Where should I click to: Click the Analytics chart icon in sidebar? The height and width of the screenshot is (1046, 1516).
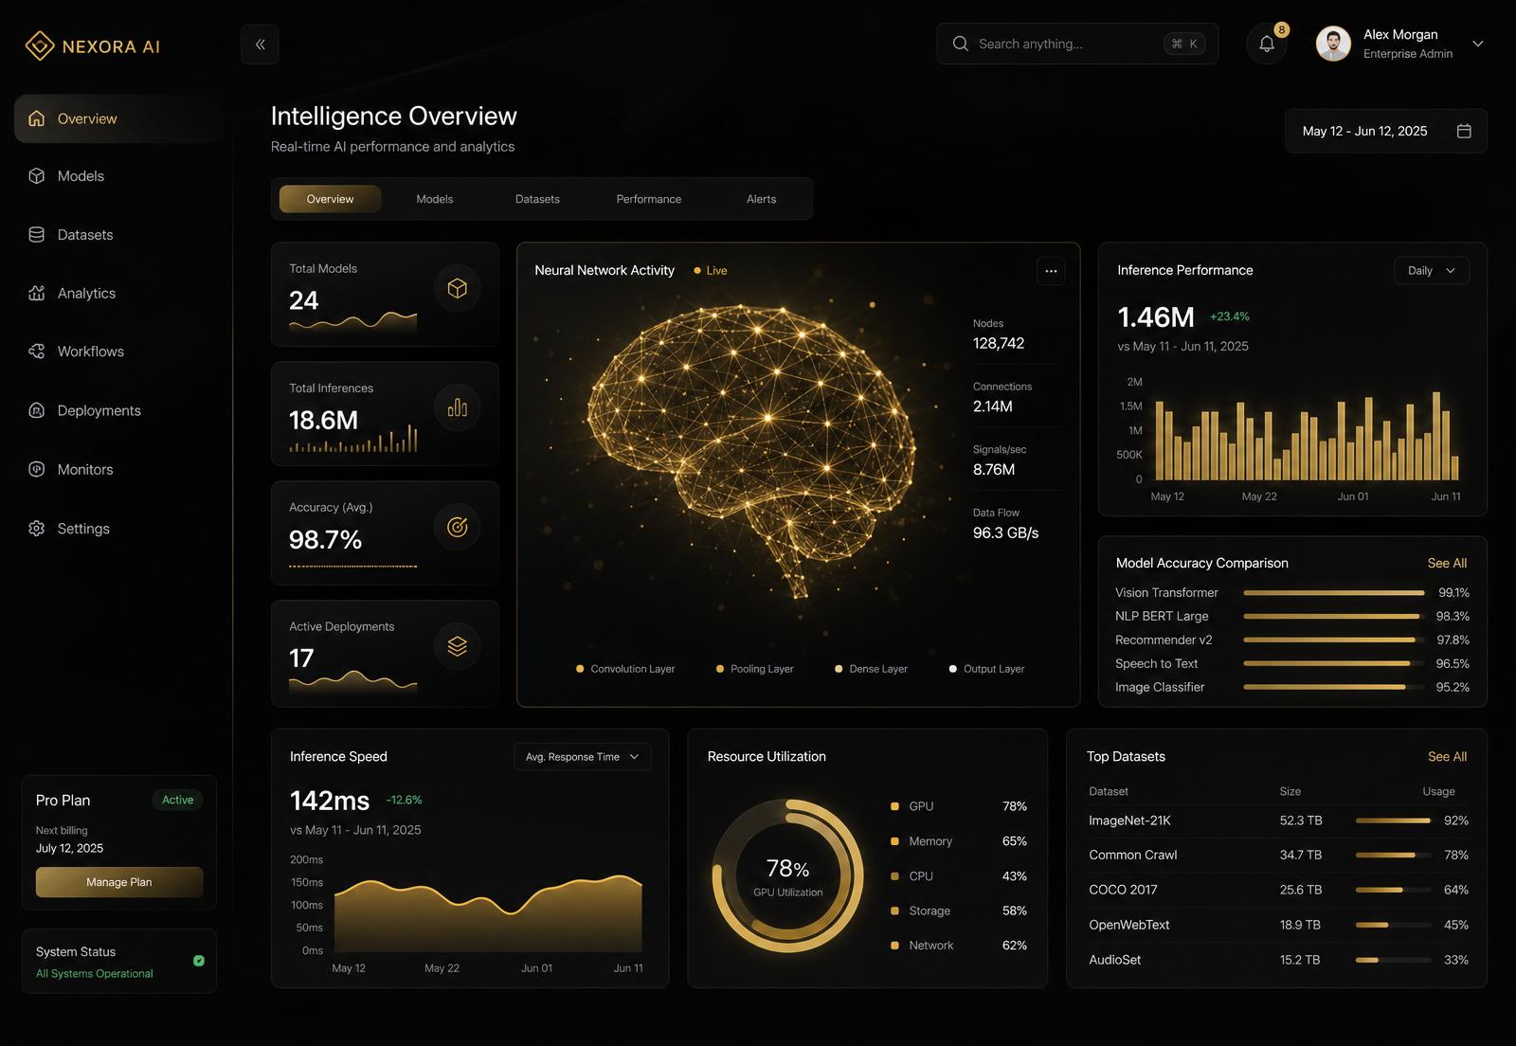(x=37, y=293)
